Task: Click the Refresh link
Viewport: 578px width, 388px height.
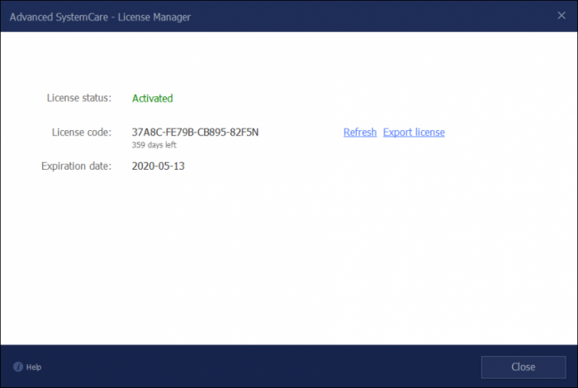Action: click(x=360, y=132)
